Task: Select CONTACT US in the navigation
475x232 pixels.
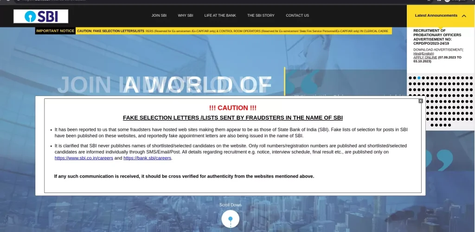Action: [297, 15]
